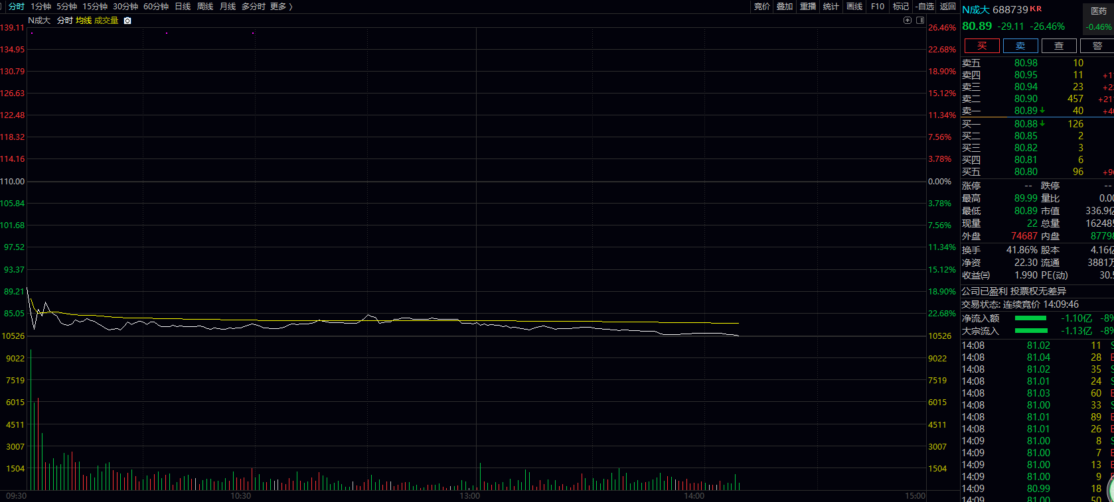The width and height of the screenshot is (1114, 502).
Task: Click the N成大 label above chart
Action: (39, 21)
